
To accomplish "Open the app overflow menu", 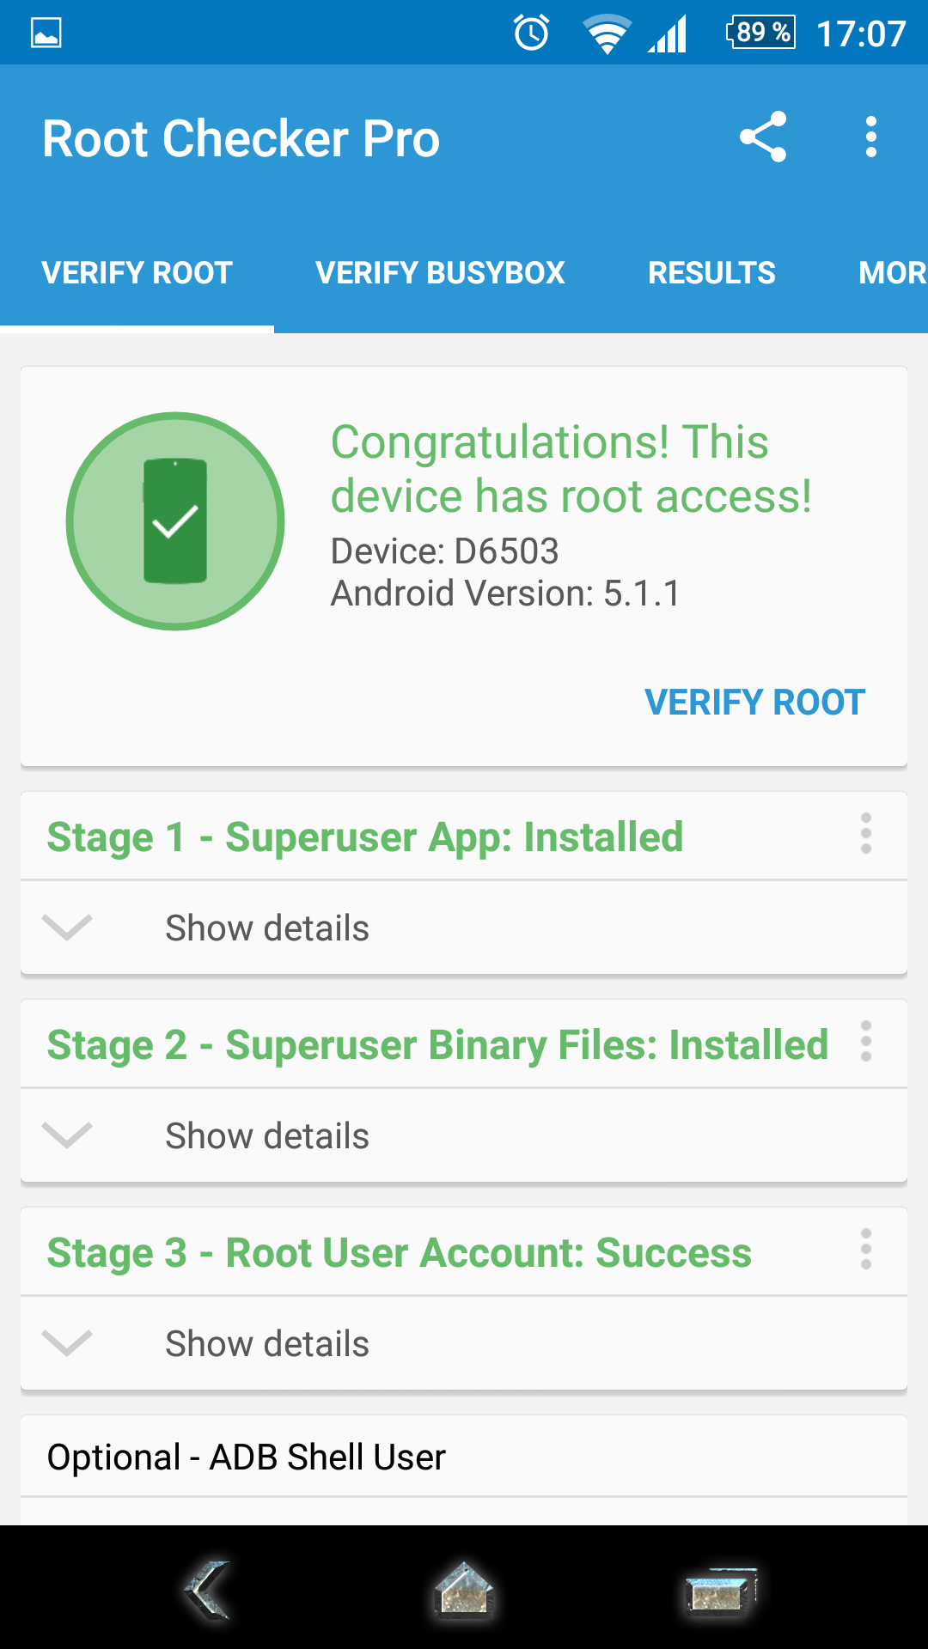I will click(x=870, y=137).
